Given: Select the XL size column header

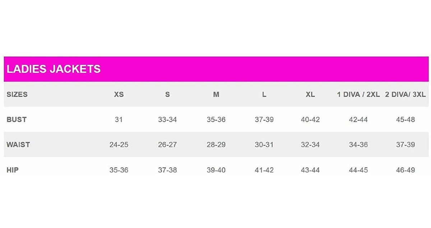Looking at the screenshot, I should coord(310,95).
